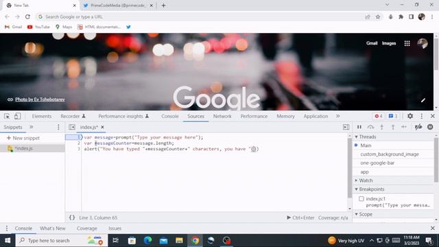Viewport: 439px width, 247px height.
Task: Show hidden system tray icons
Action: (372, 240)
